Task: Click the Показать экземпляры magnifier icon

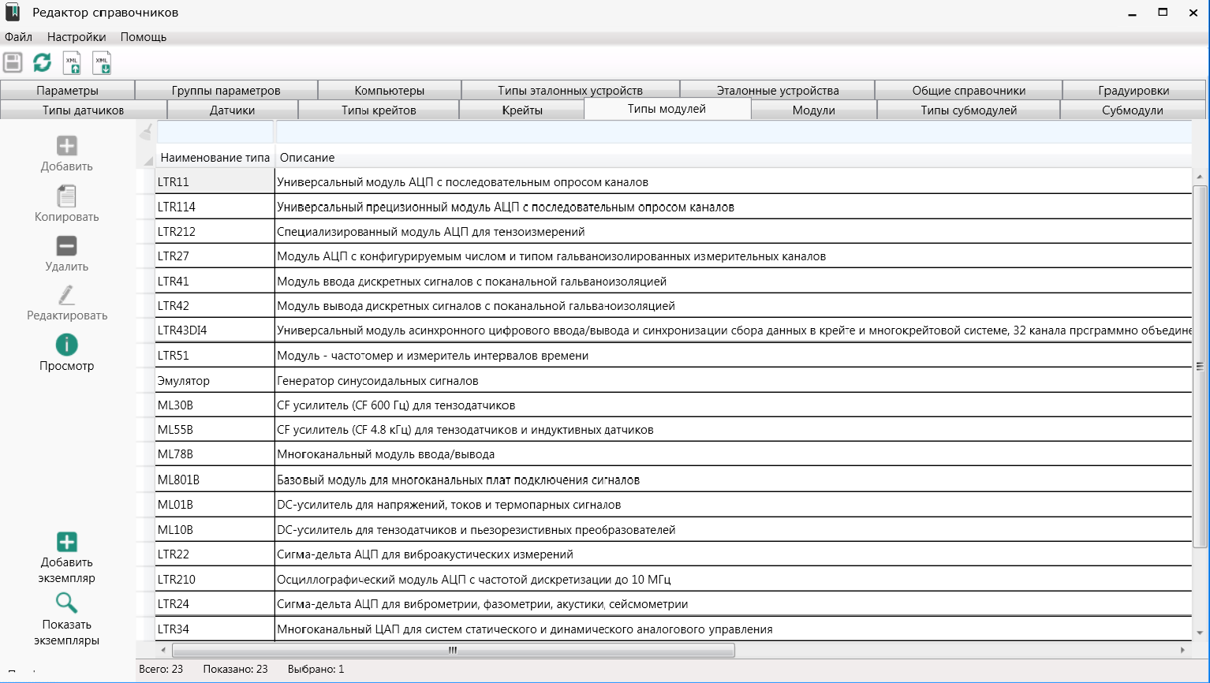Action: pyautogui.click(x=67, y=603)
